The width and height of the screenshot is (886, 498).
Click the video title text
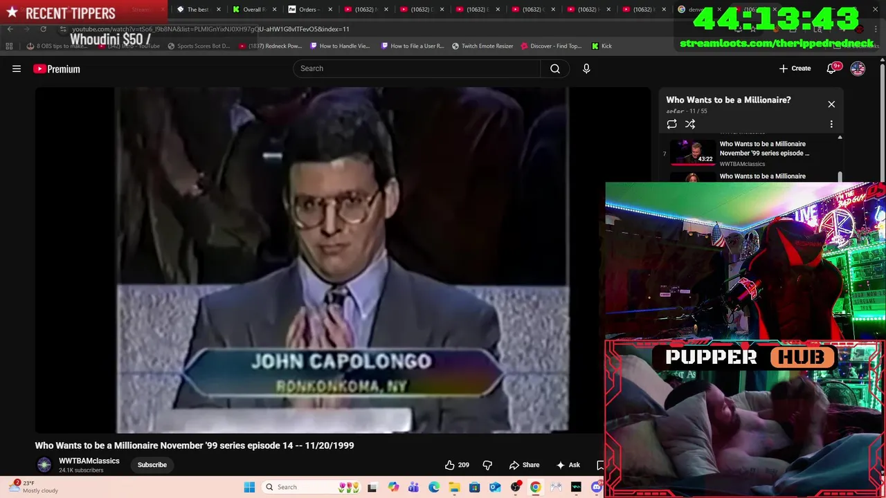pyautogui.click(x=195, y=445)
